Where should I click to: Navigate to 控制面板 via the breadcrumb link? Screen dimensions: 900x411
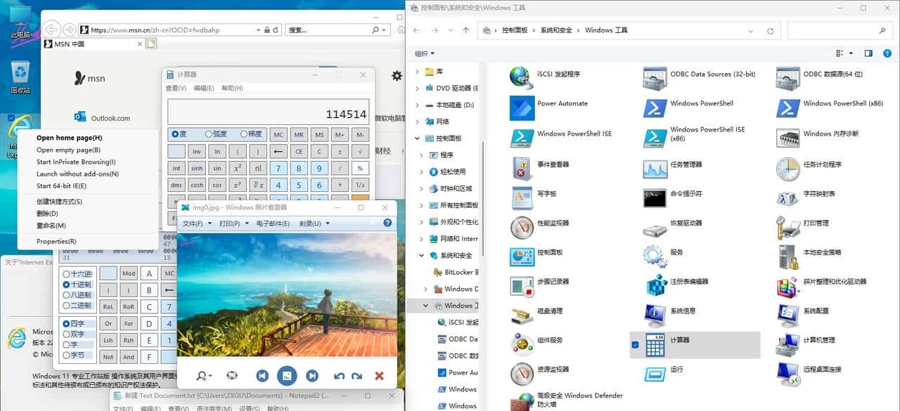coord(517,30)
